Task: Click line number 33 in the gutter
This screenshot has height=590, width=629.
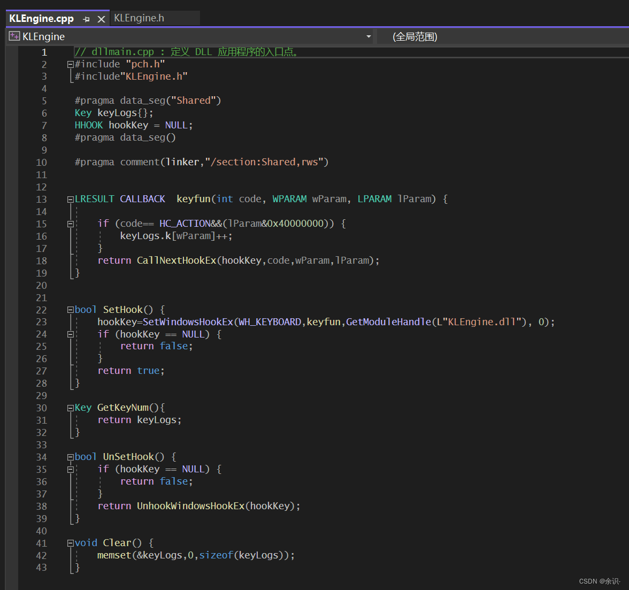Action: click(41, 445)
